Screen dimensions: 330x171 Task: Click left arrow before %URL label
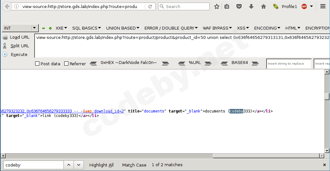coord(182,63)
